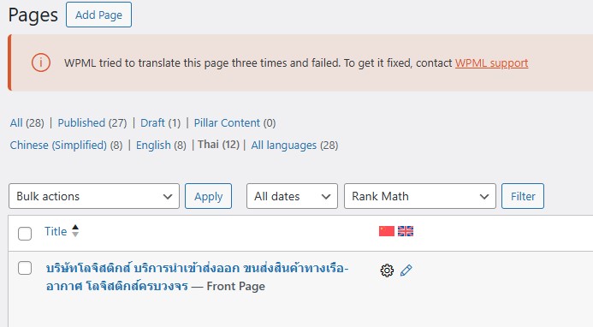Filter pages by Chinese (Simplified)
This screenshot has height=327, width=593.
[58, 146]
